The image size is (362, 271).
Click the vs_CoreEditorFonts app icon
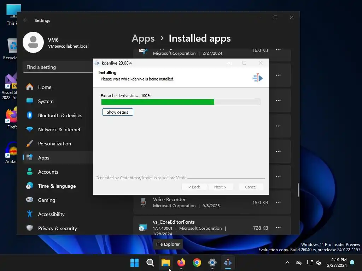point(143,228)
